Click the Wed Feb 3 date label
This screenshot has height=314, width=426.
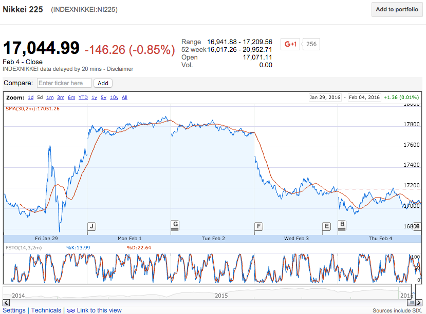click(x=297, y=239)
